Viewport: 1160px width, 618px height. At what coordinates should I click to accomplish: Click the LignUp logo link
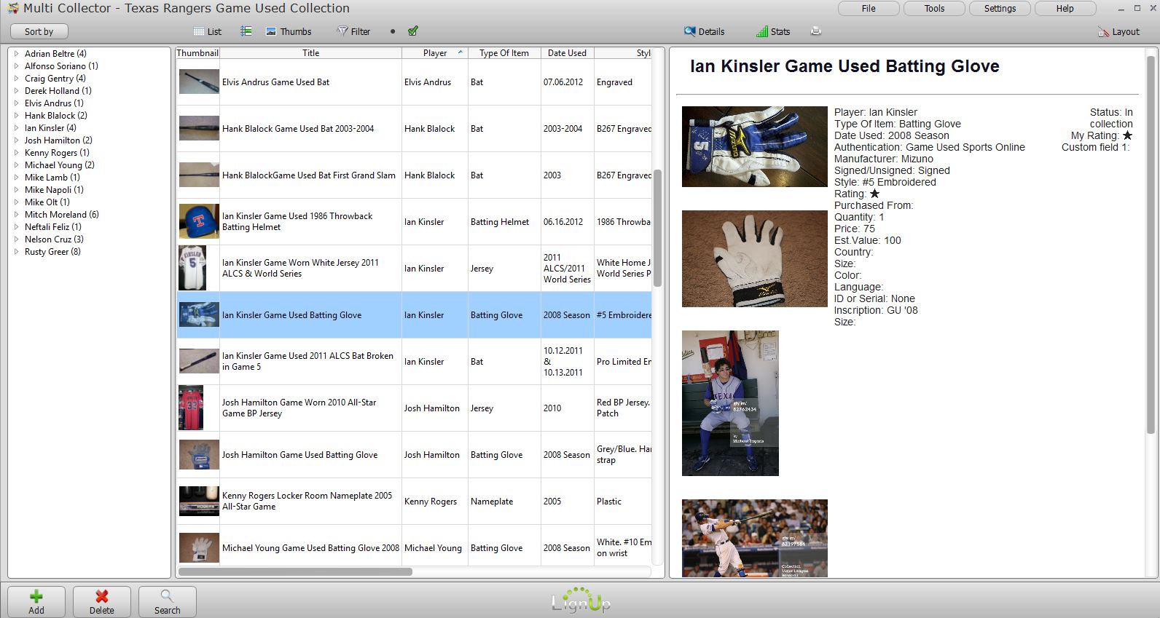[x=581, y=601]
